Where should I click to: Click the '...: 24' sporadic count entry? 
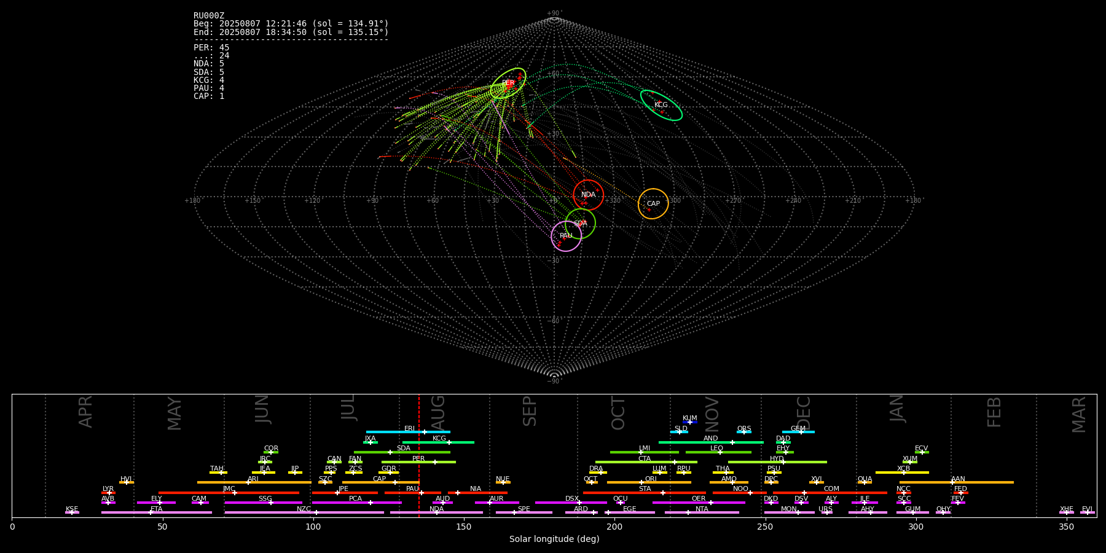point(211,56)
